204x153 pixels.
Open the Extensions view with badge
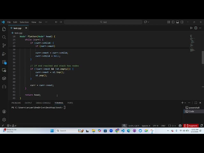[x=4, y=62]
